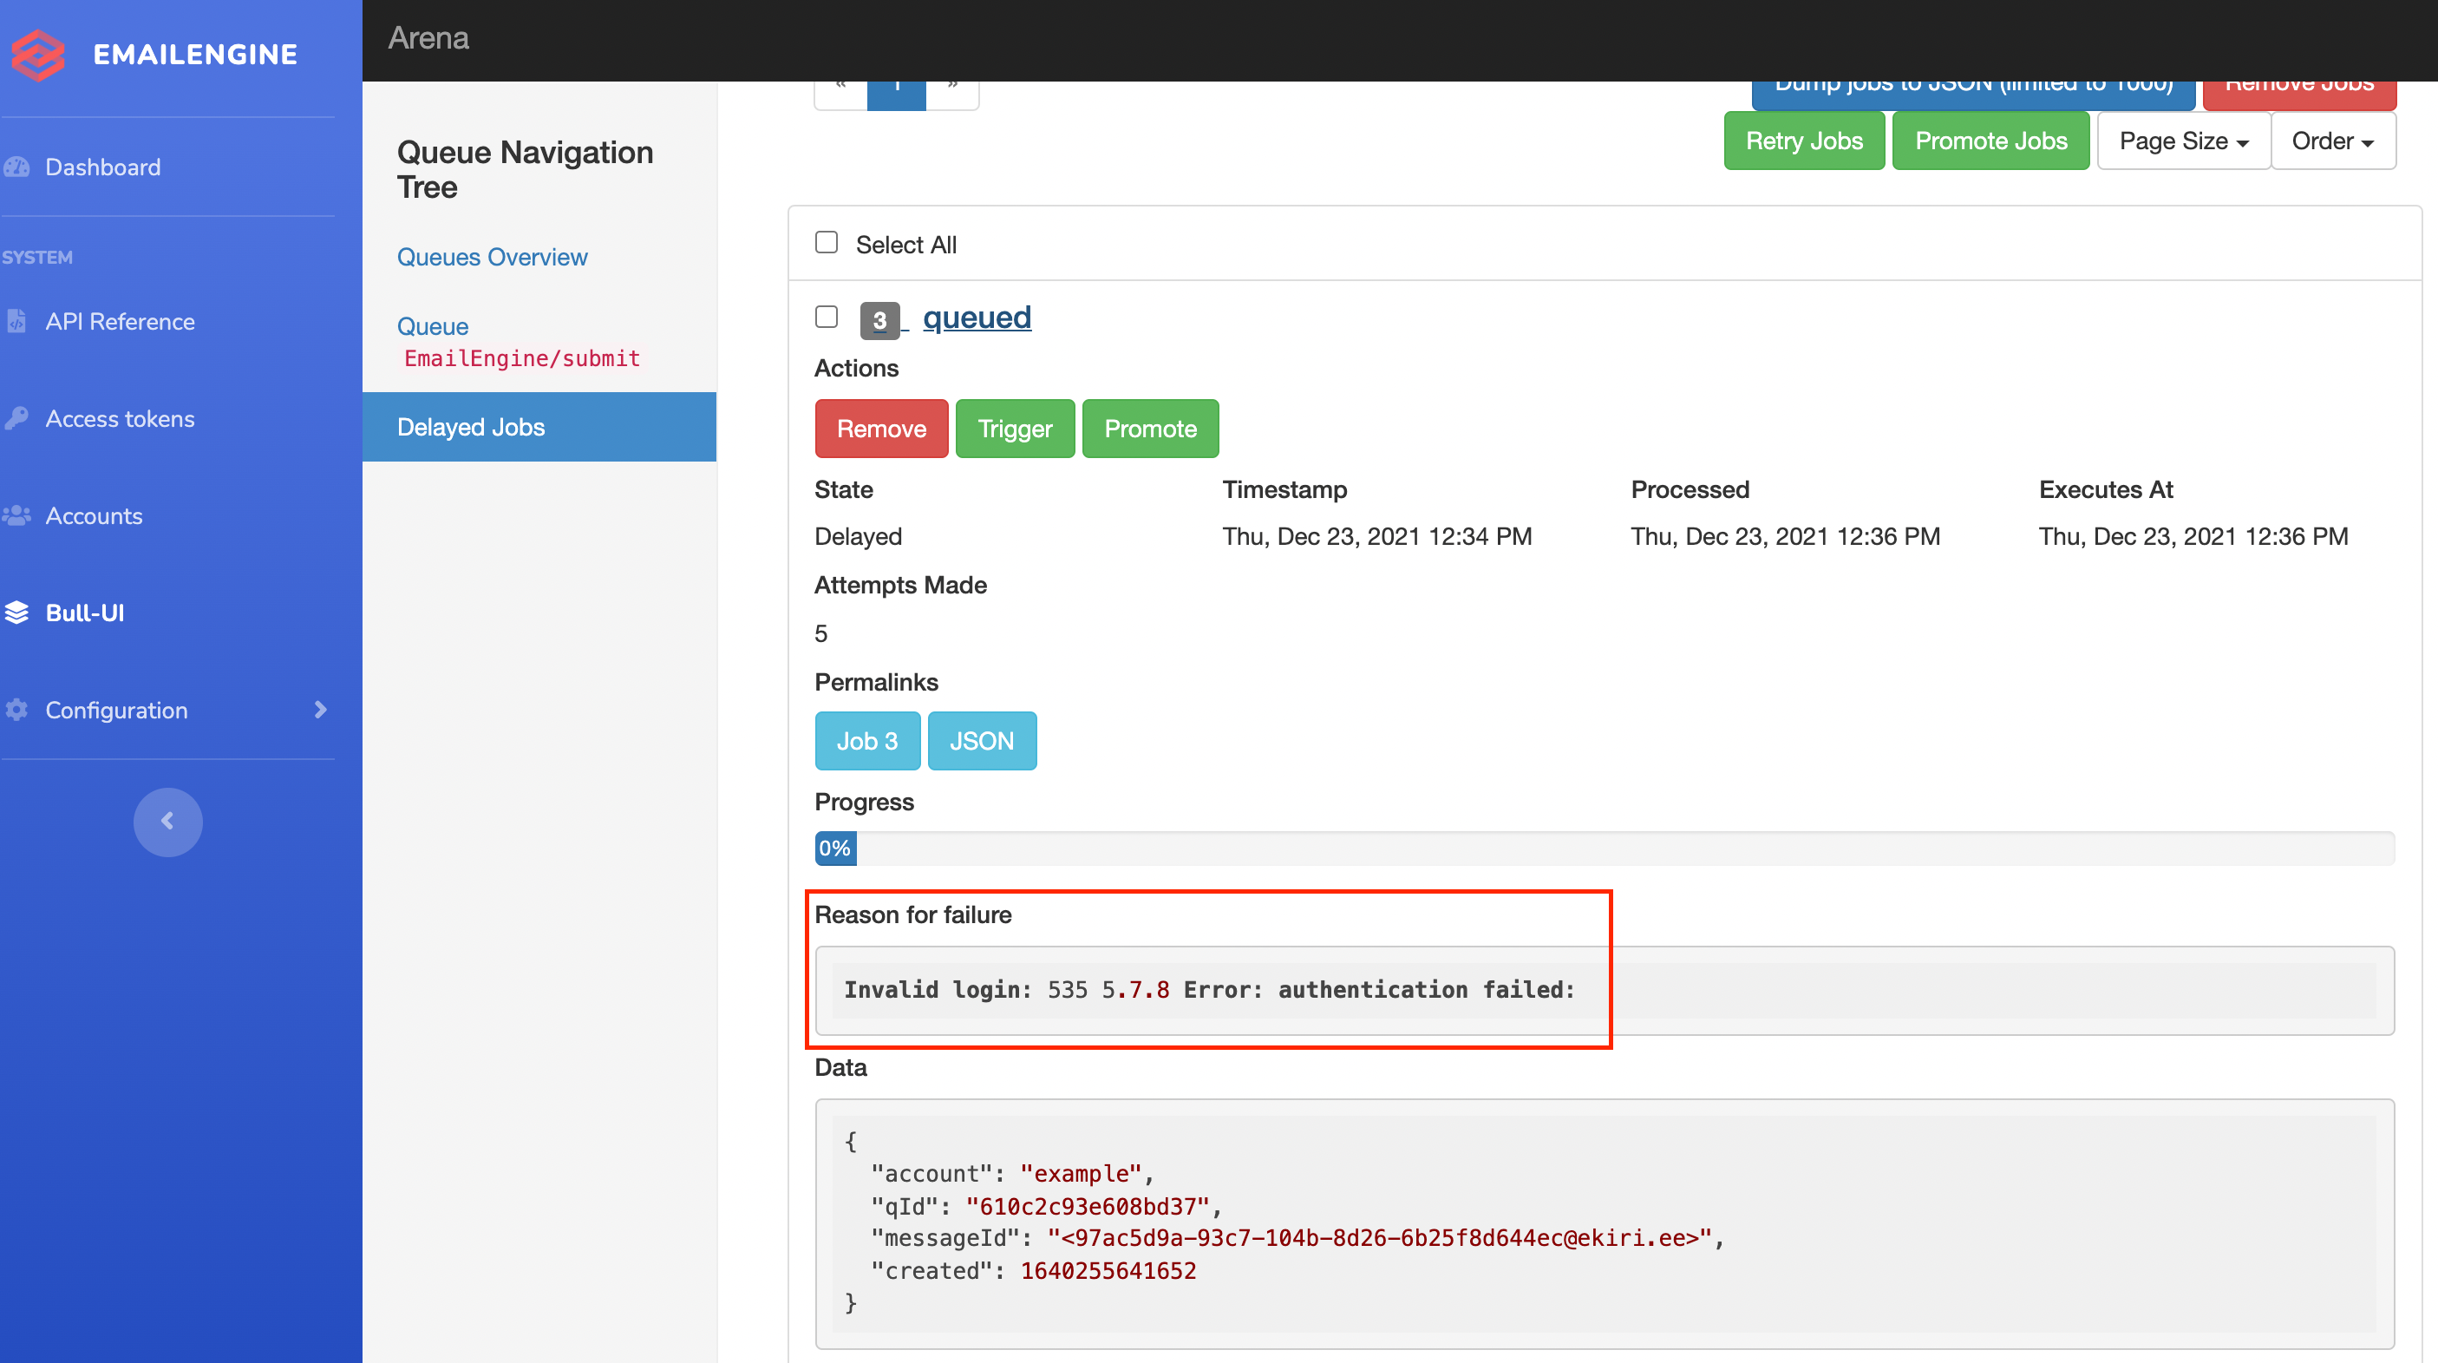Select Delayed Jobs in navigation tree

[470, 427]
